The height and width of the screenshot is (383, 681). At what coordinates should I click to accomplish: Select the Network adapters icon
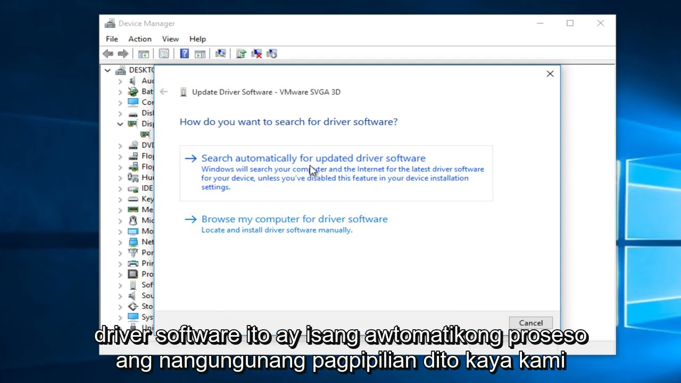133,242
